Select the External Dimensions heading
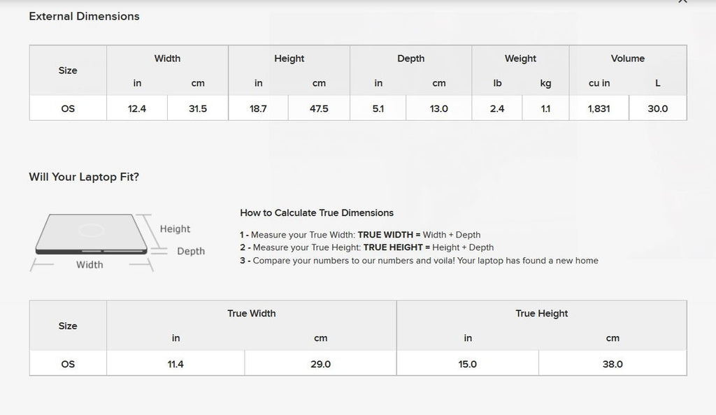The image size is (716, 415). (84, 16)
